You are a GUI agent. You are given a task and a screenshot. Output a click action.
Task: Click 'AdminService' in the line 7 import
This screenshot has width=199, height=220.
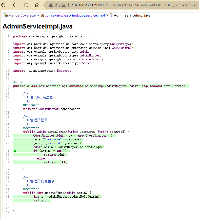coord(92,59)
